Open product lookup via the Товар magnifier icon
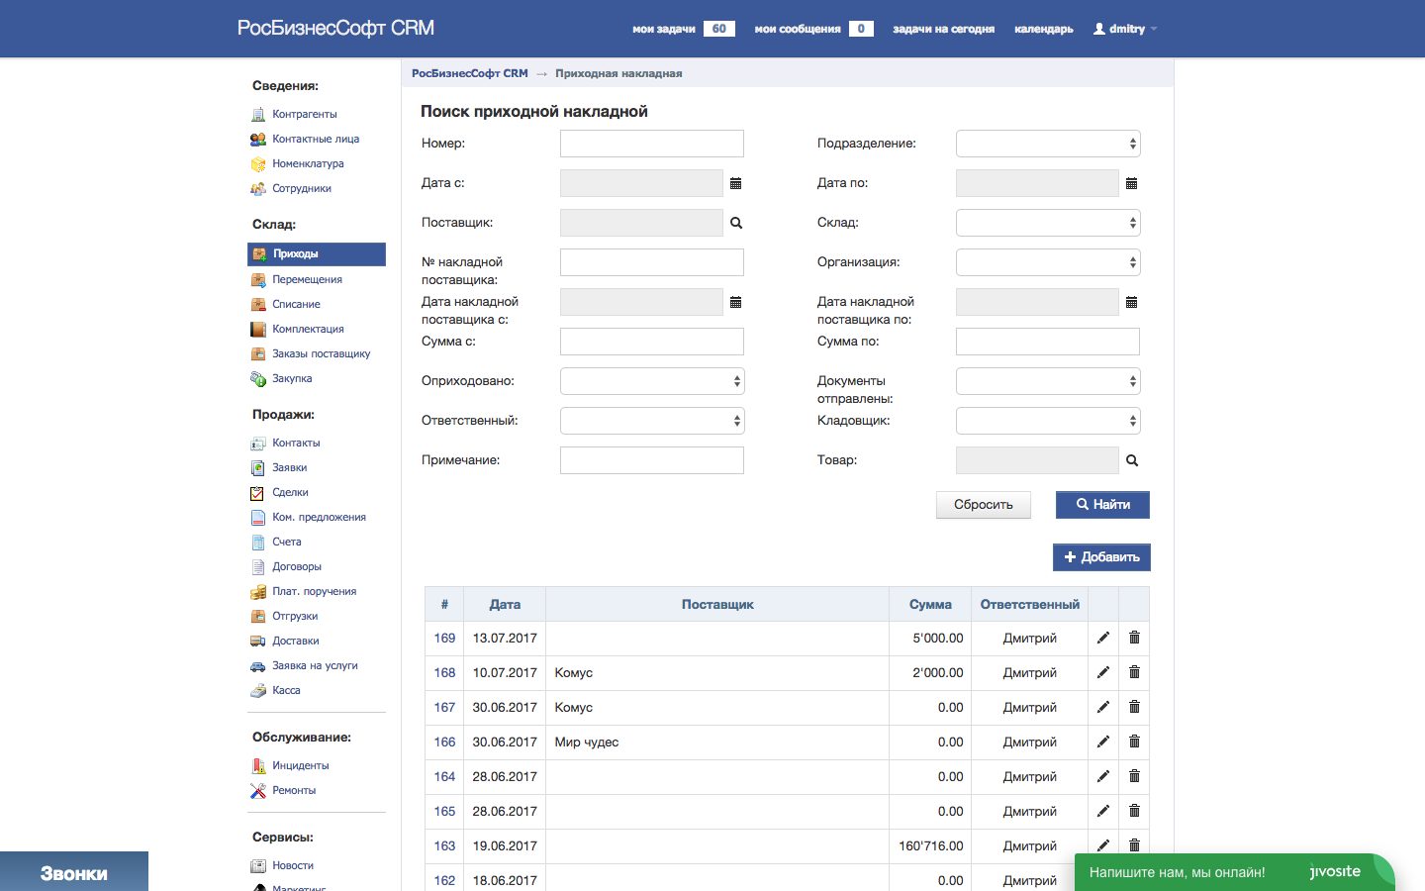 (1132, 460)
